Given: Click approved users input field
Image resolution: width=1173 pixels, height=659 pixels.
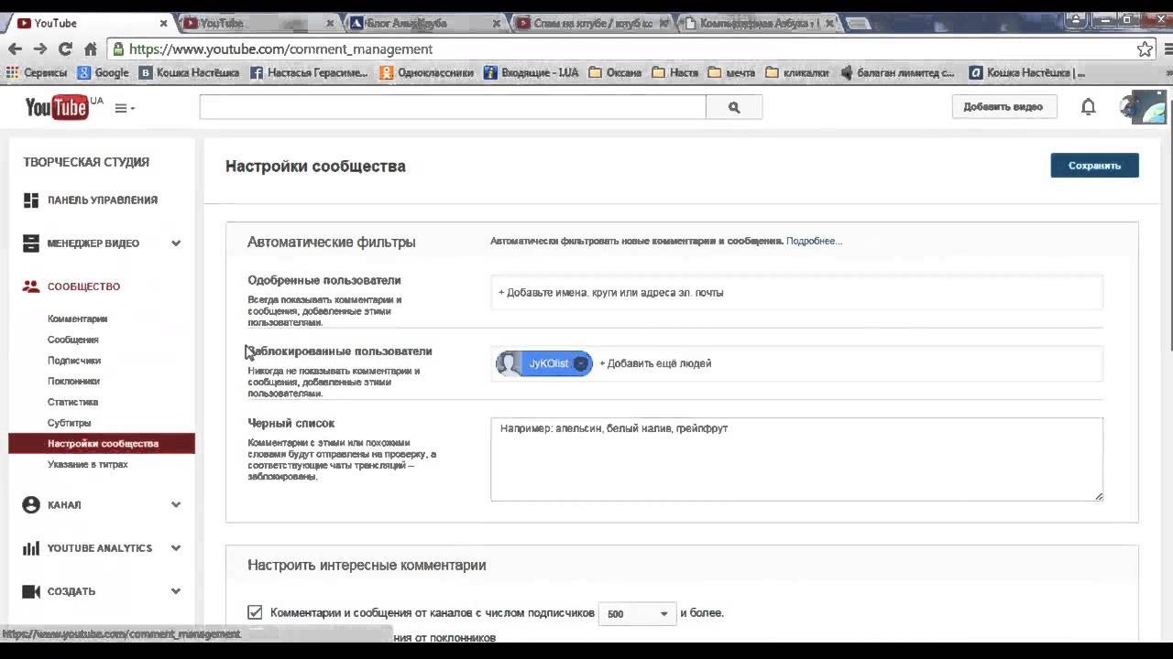Looking at the screenshot, I should (796, 293).
